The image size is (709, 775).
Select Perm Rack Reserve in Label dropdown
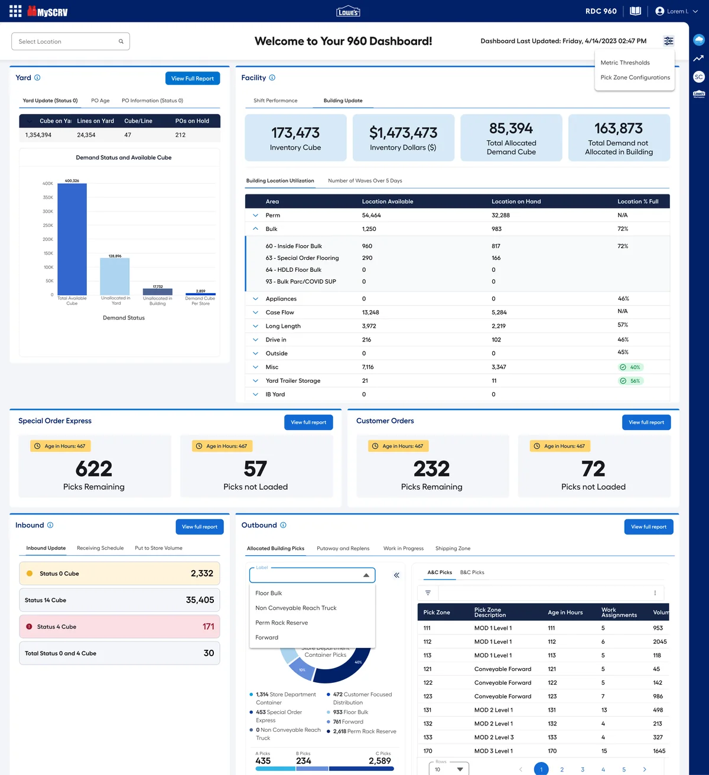coord(282,623)
